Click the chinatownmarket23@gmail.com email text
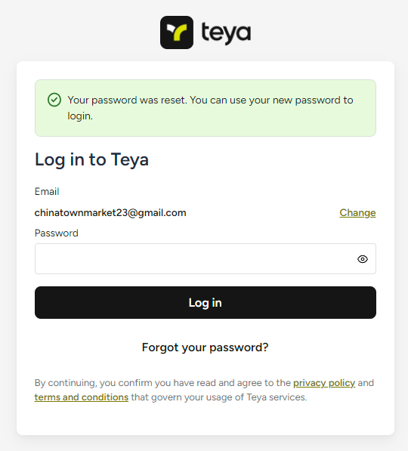Viewport: 408px width, 451px height. [x=110, y=213]
